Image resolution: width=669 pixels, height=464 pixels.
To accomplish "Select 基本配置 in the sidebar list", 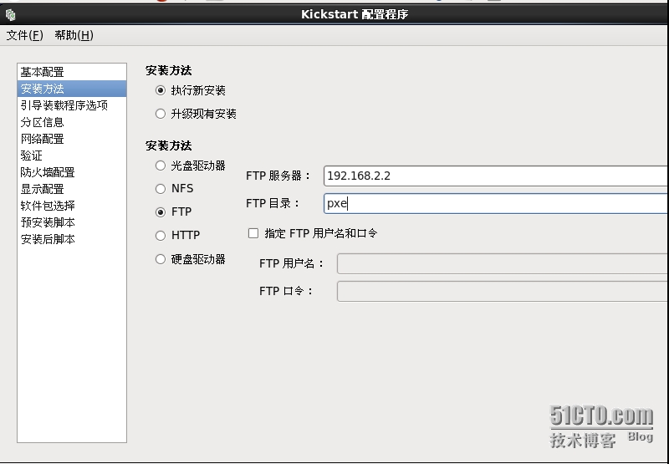I will tap(72, 72).
